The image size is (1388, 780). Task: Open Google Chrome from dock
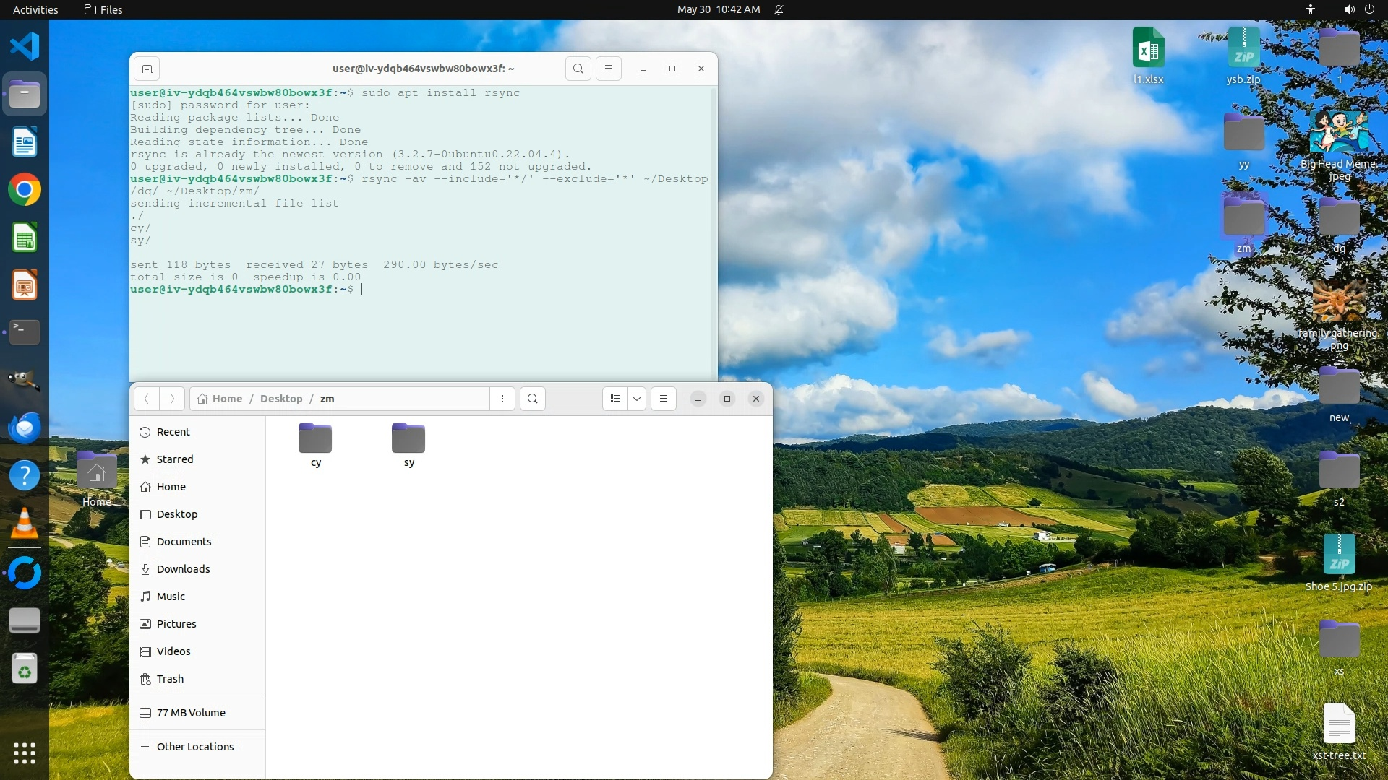[25, 190]
